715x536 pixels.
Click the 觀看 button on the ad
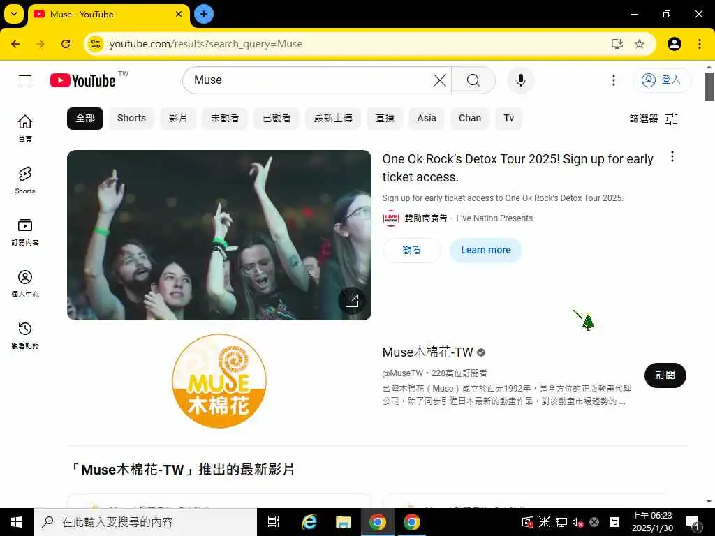coord(412,251)
